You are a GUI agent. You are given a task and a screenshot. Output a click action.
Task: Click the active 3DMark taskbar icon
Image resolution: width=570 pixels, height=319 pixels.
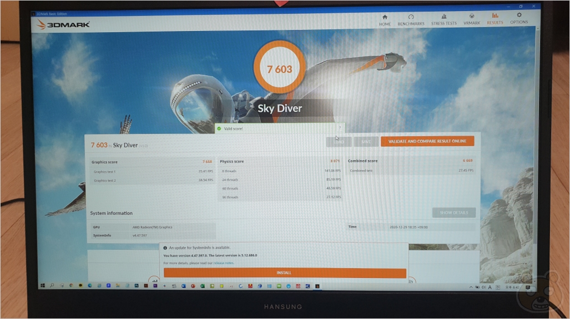tap(317, 286)
